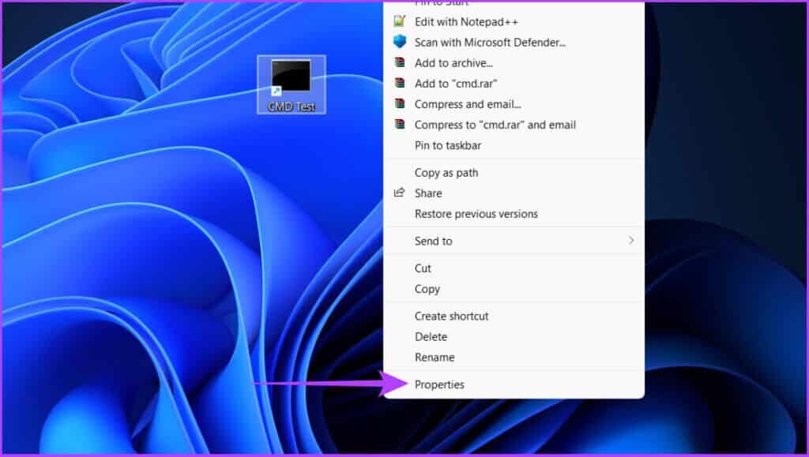
Task: Choose Compress to "cmd.rar" and email
Action: coord(495,125)
